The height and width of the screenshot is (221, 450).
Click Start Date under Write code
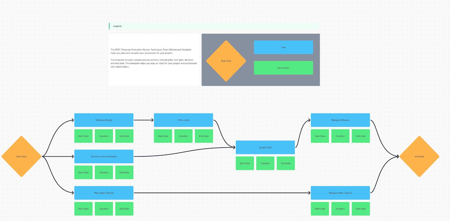pyautogui.click(x=163, y=136)
